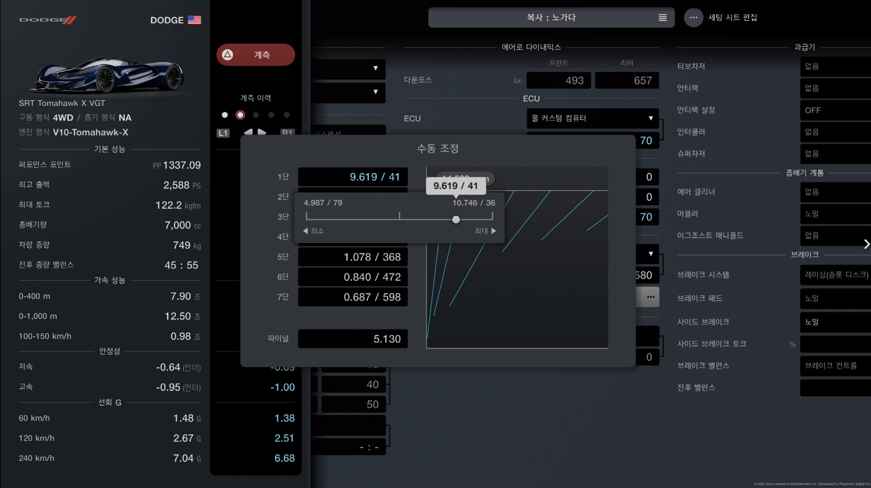Open the ECU 풀 커스텀 컴퓨터 dropdown
871x488 pixels.
pos(593,118)
